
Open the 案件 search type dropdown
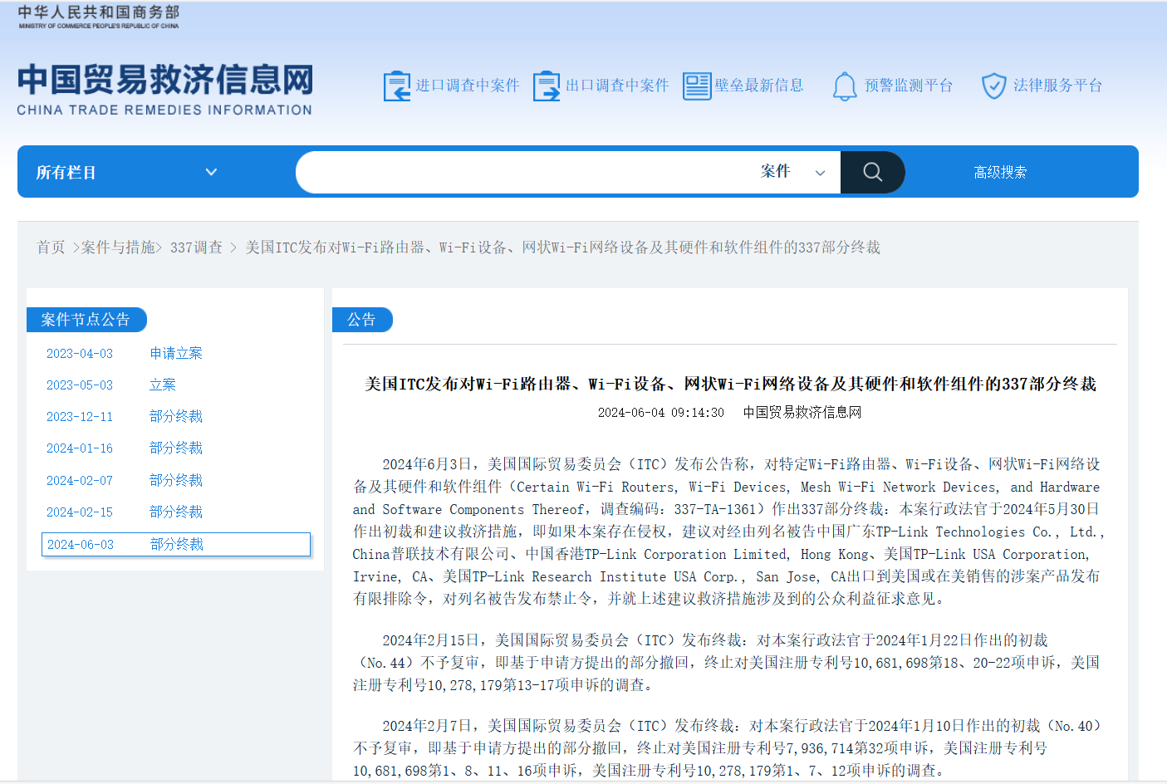(x=793, y=172)
